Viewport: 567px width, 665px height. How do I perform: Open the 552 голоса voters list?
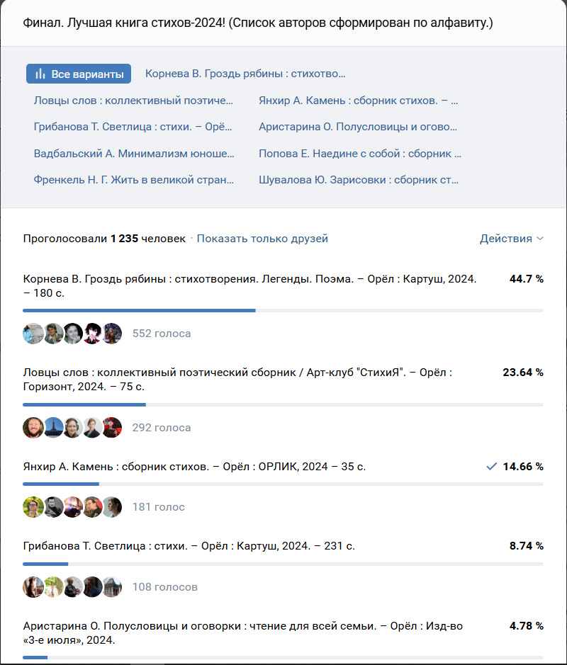click(162, 334)
